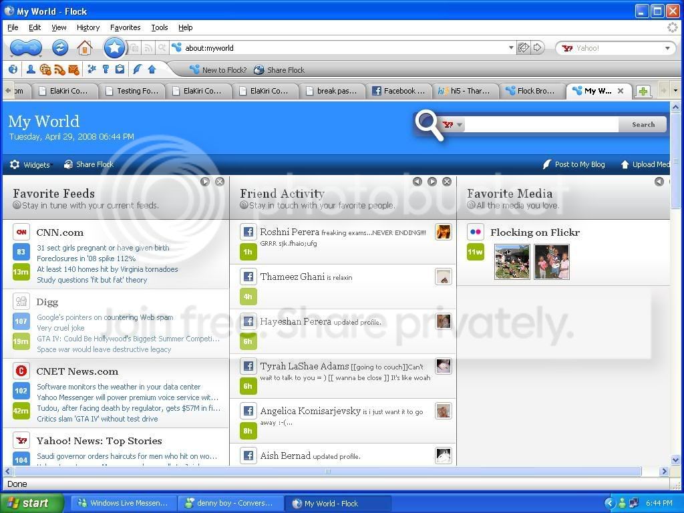This screenshot has width=684, height=513.
Task: Open the Favorites menu
Action: pyautogui.click(x=125, y=27)
